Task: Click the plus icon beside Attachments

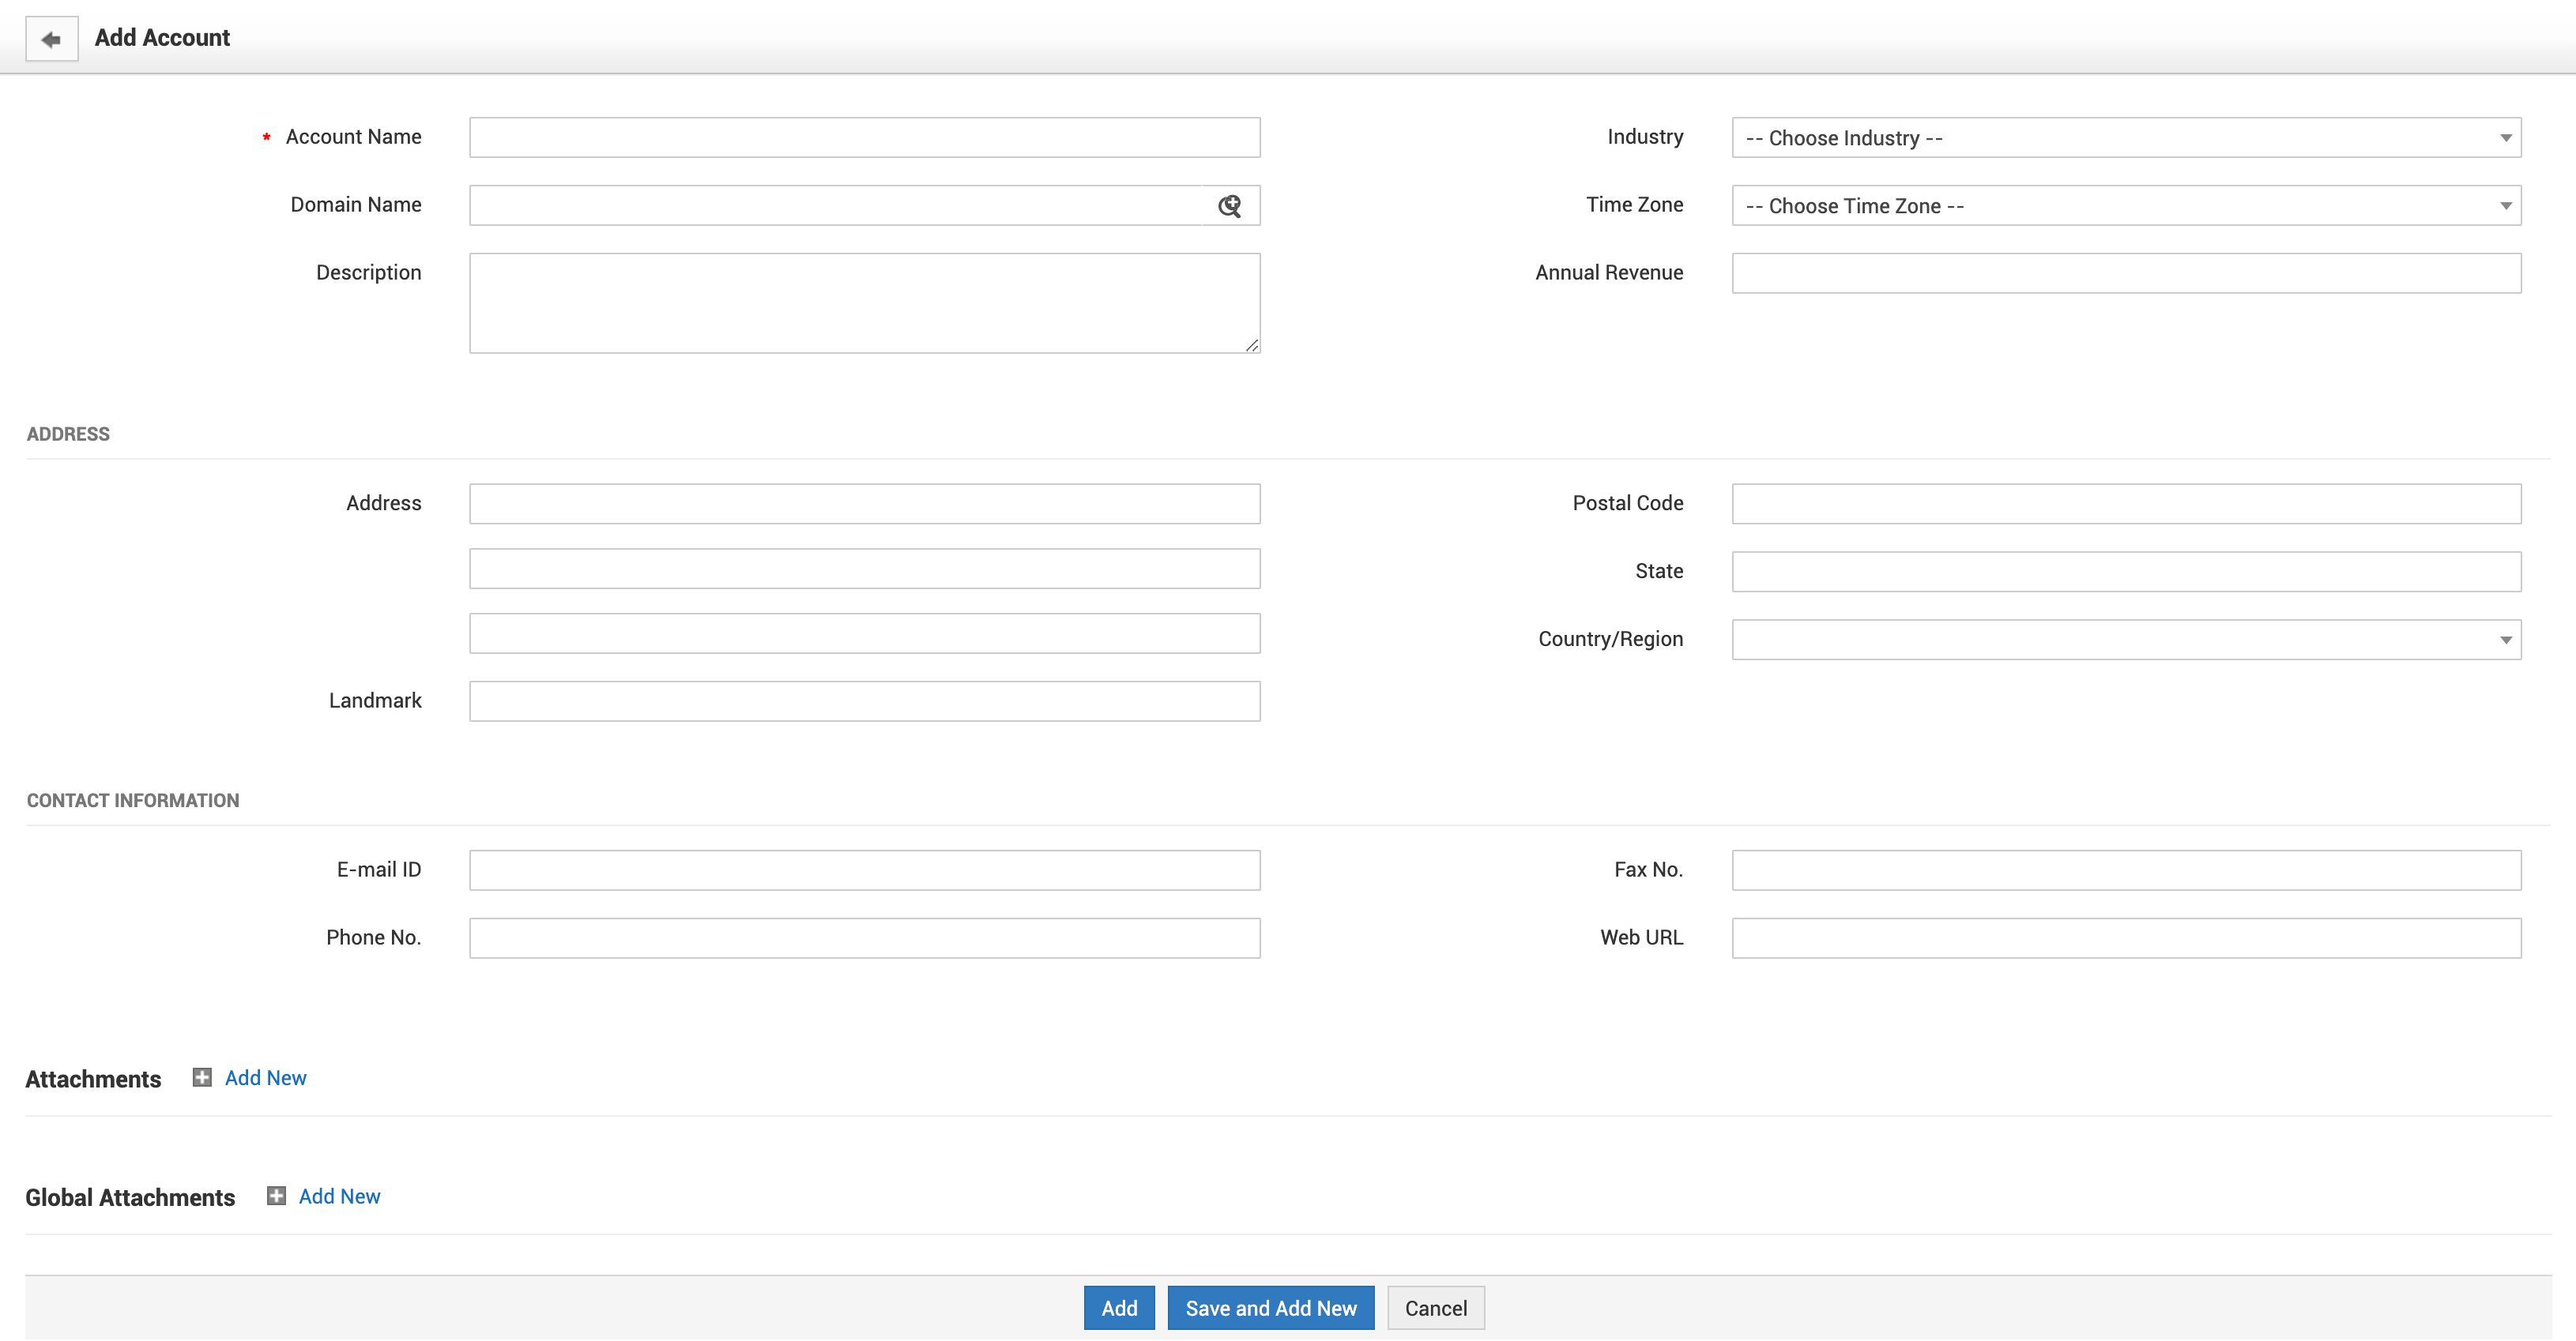Action: click(x=202, y=1077)
